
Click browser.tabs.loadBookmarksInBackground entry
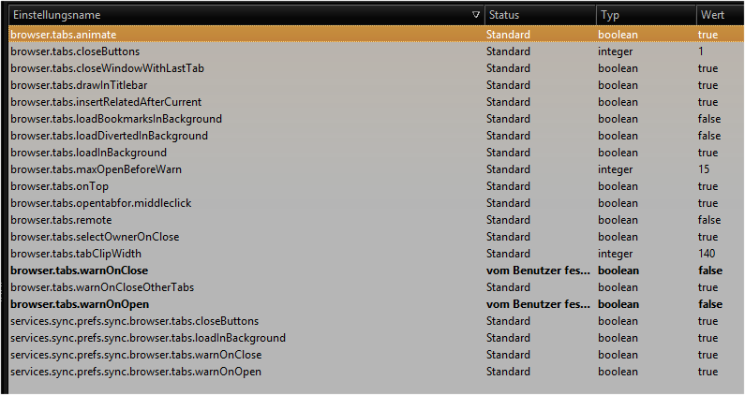pos(116,119)
